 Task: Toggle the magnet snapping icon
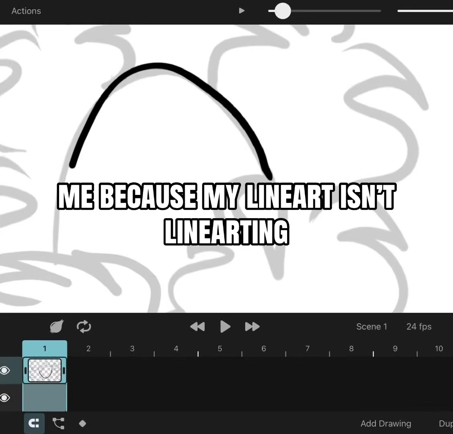(x=34, y=424)
